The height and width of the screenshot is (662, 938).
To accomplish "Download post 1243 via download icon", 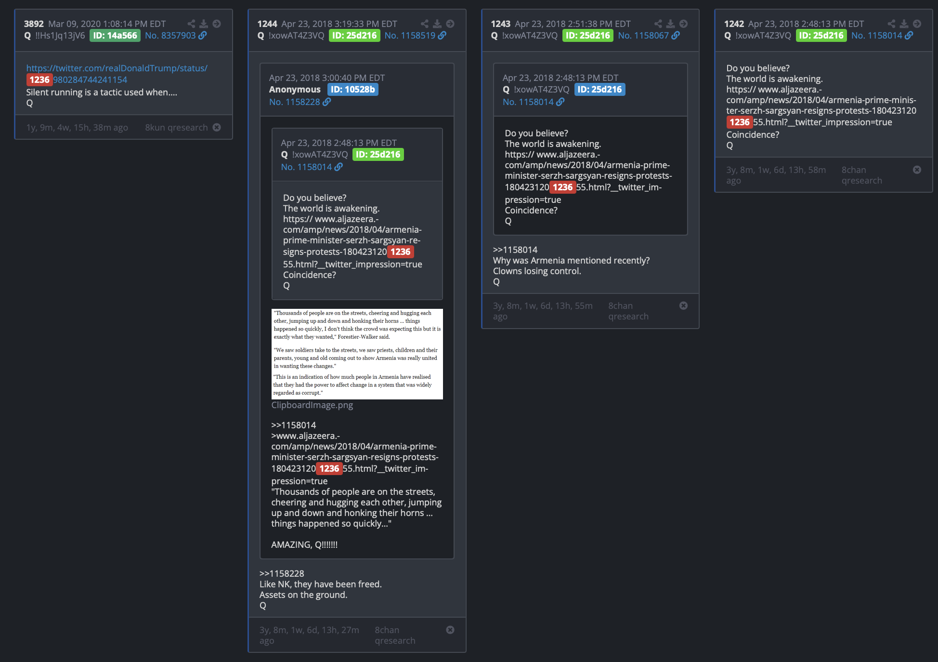I will click(x=670, y=24).
